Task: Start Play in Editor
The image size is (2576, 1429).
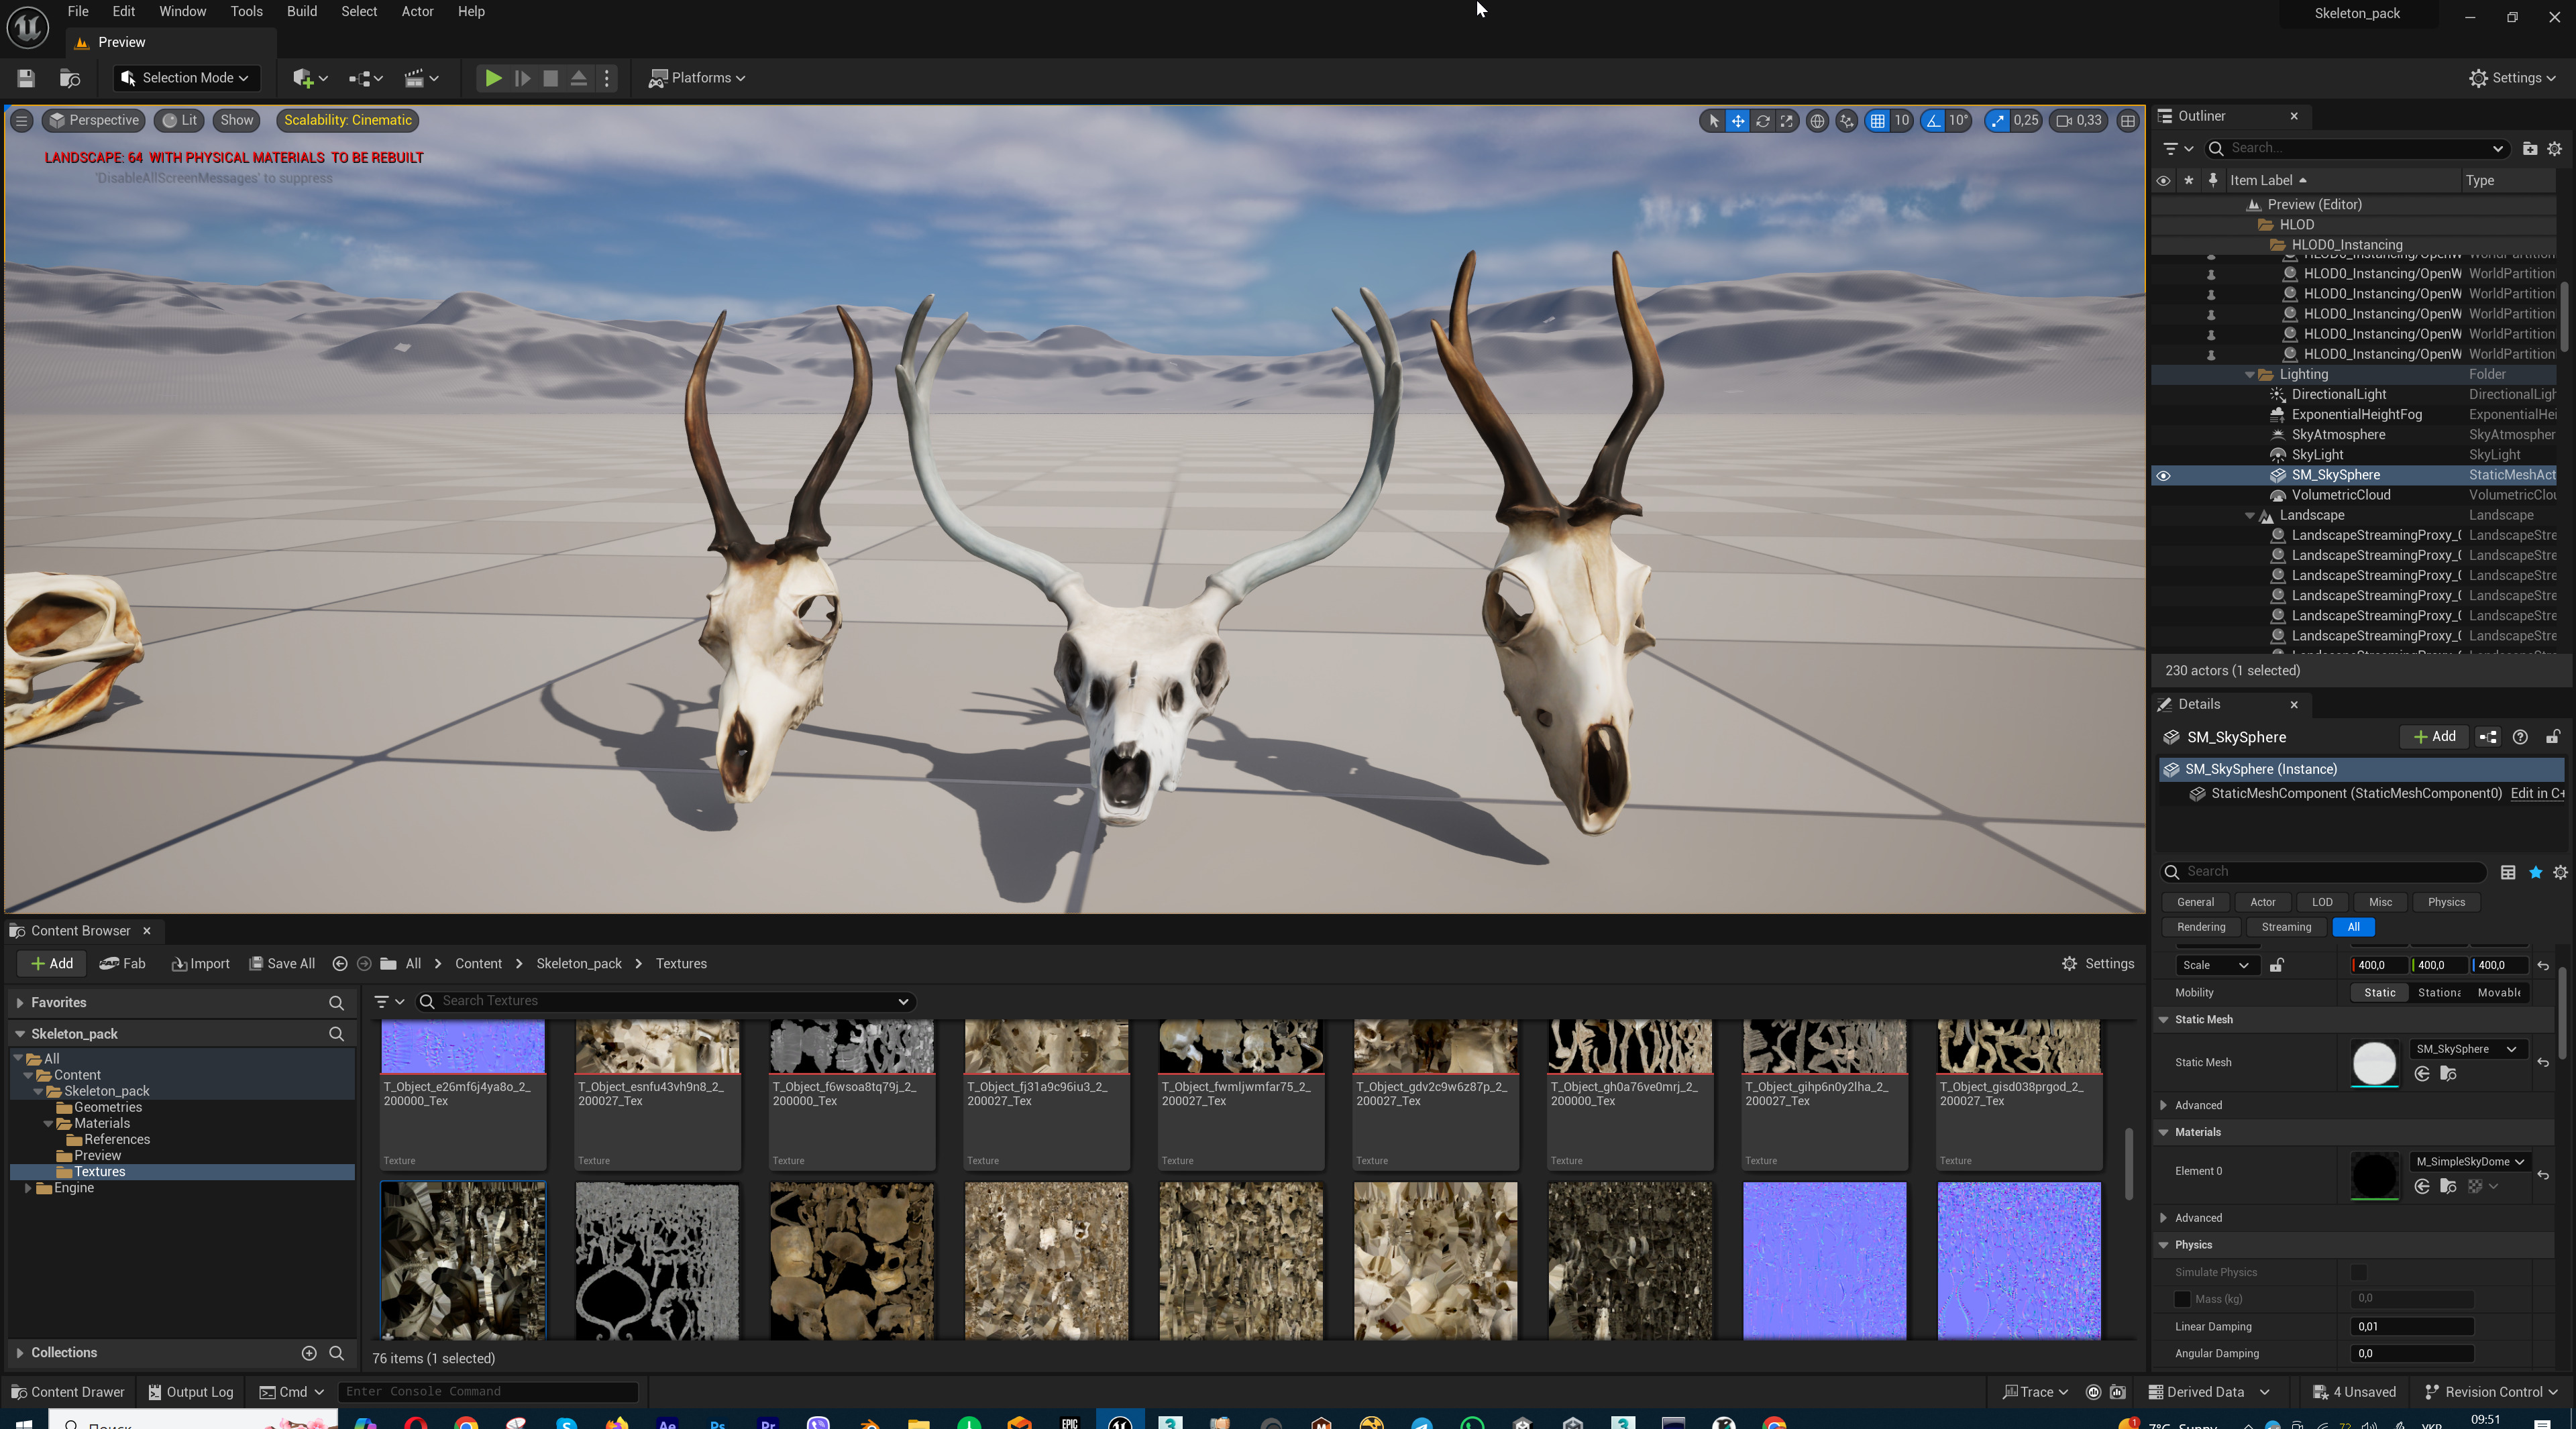Action: pyautogui.click(x=493, y=78)
